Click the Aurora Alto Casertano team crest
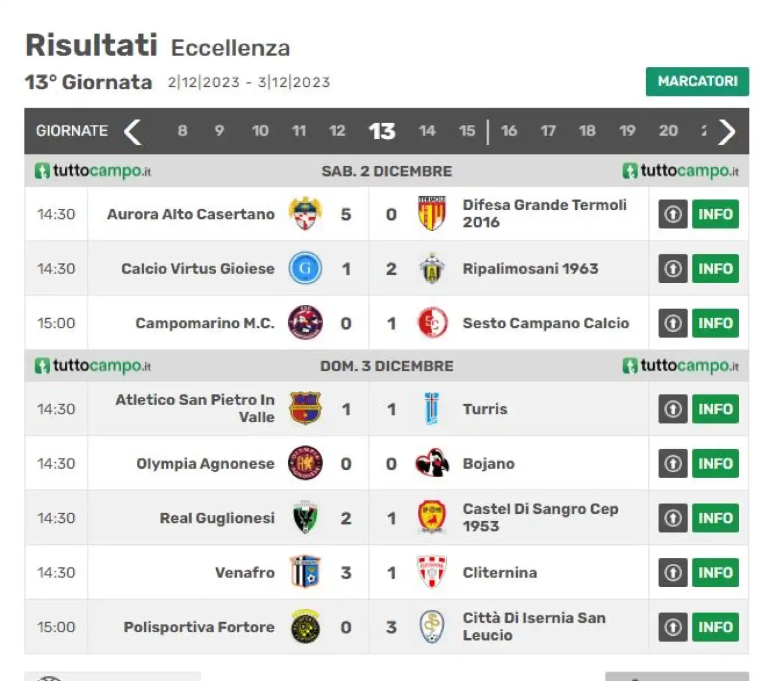This screenshot has height=681, width=762. pos(305,214)
